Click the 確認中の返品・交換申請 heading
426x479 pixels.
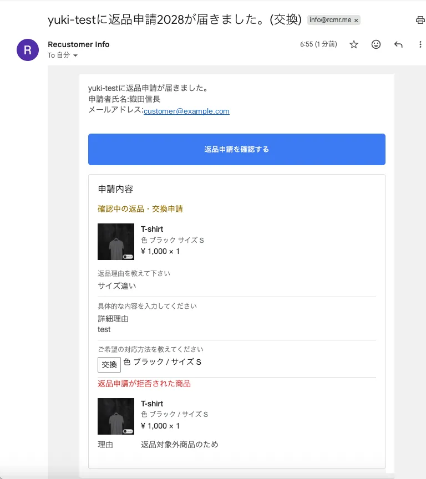140,209
